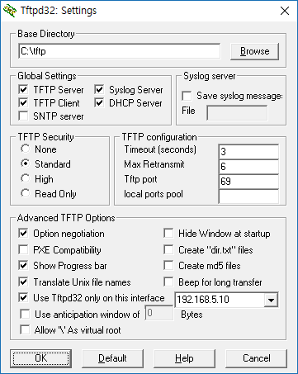Open the interface IP address dropdown
This screenshot has width=298, height=374.
[271, 300]
